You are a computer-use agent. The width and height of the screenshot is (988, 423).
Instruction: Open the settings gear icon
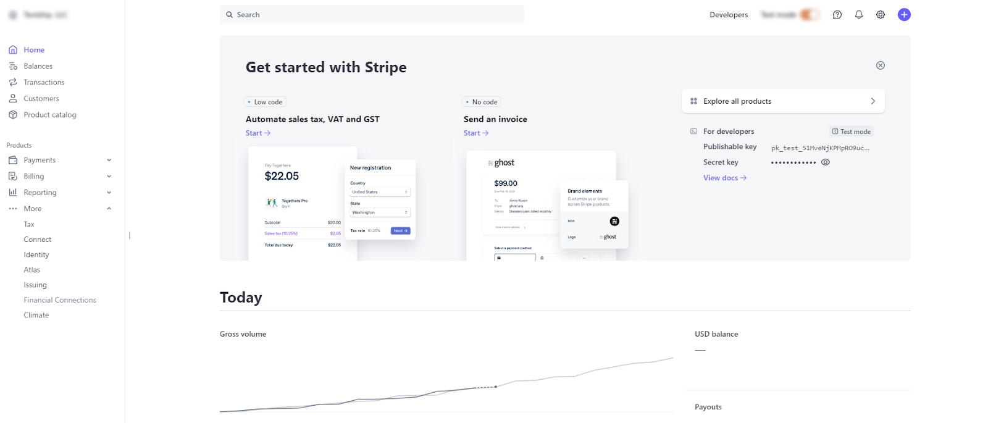coord(881,15)
